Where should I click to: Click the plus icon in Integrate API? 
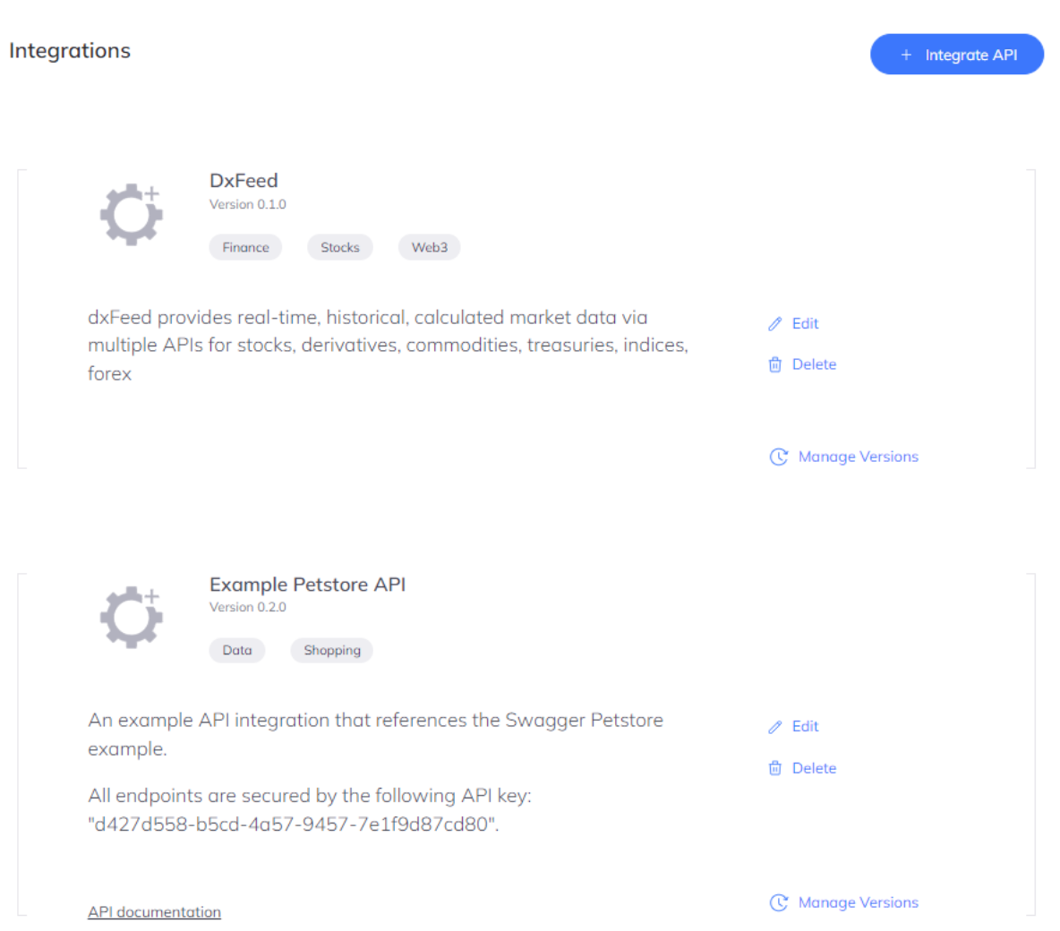pos(906,55)
